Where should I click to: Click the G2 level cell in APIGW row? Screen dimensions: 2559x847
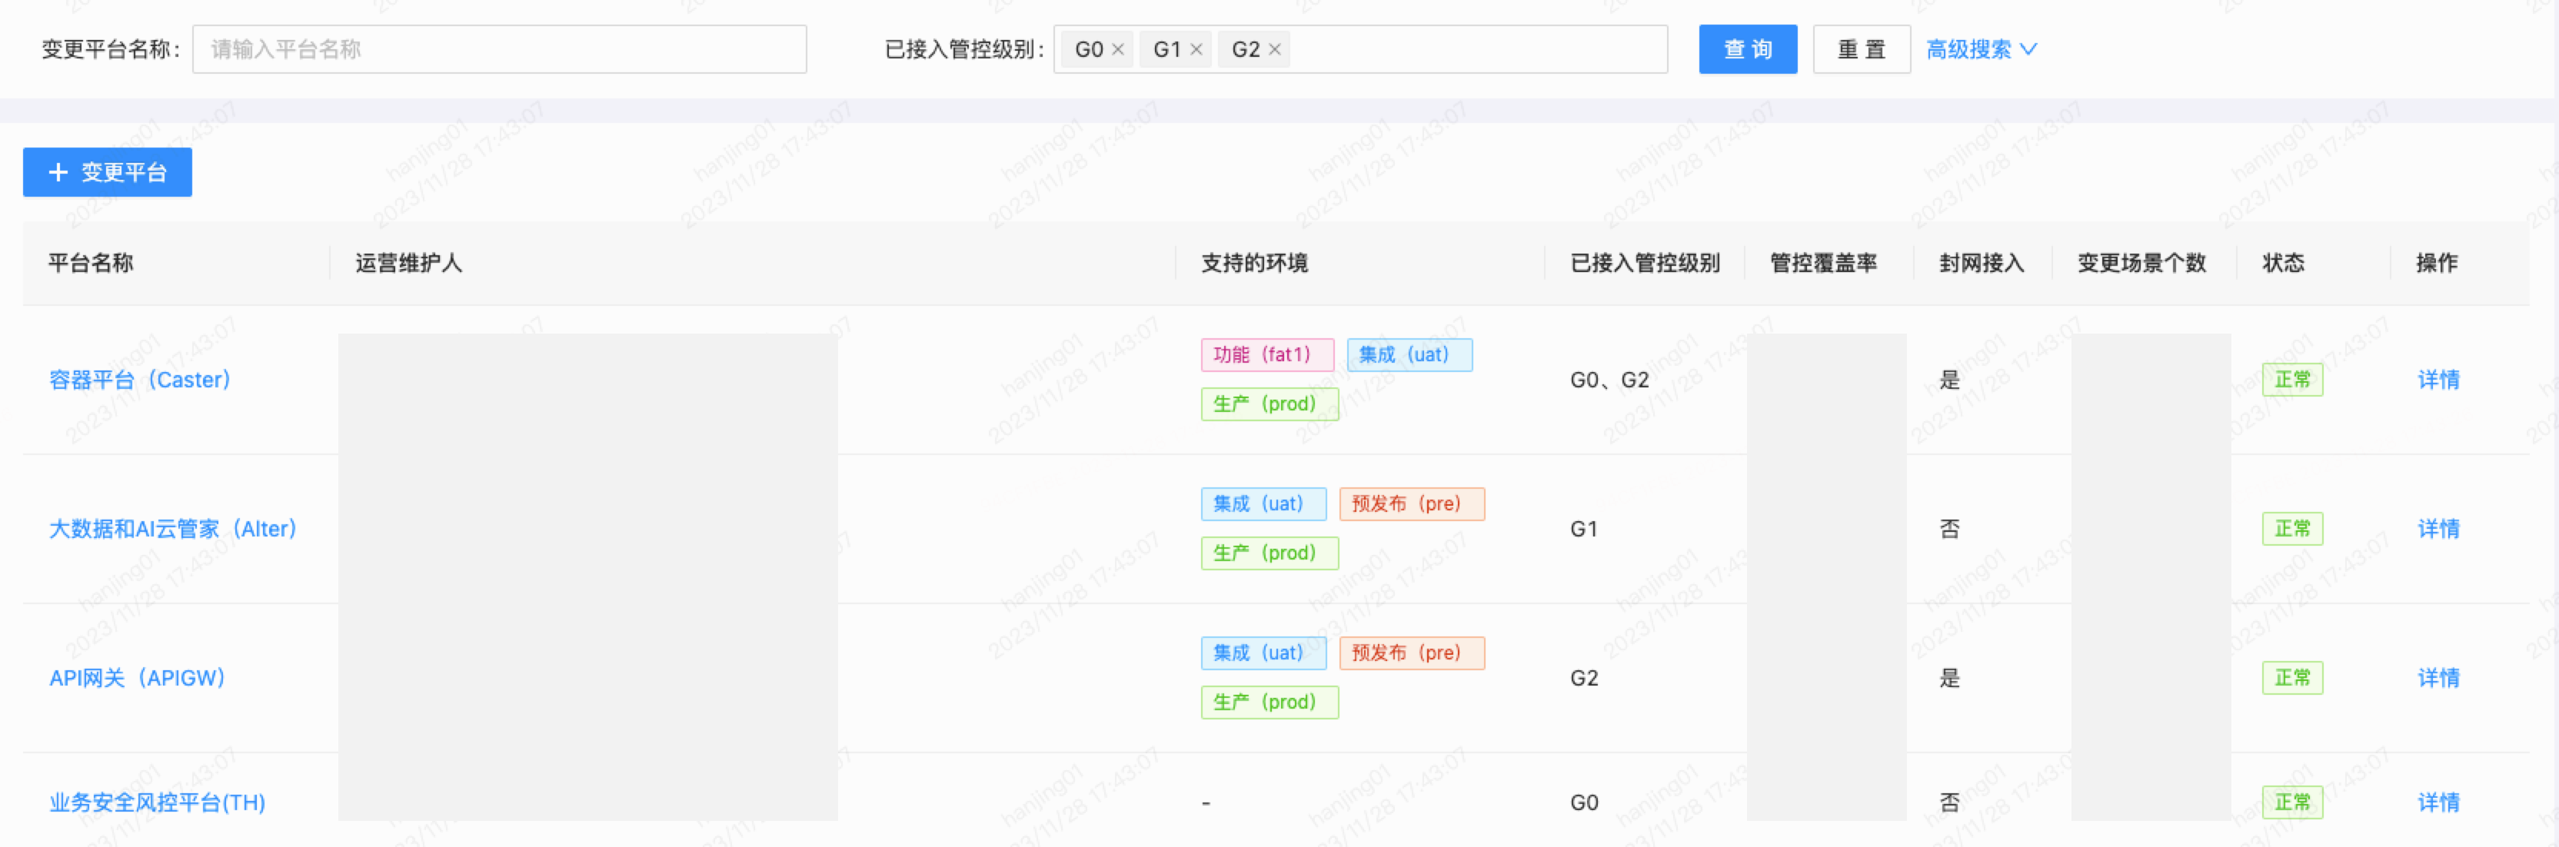point(1583,677)
